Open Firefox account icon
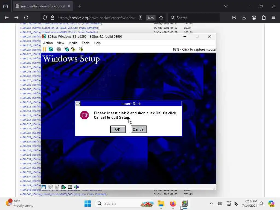Image resolution: width=280 pixels, height=210 pixels. (x=254, y=17)
